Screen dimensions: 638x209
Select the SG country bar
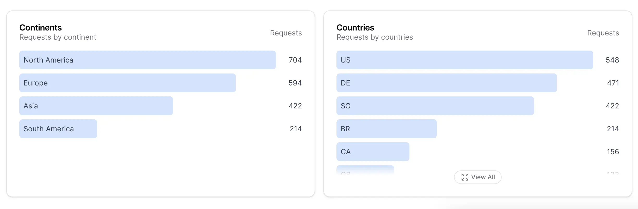[435, 106]
